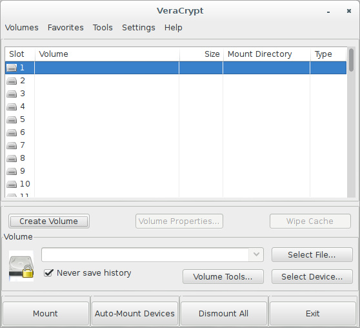Screen dimensions: 360x328
Task: Open the Volumes menu
Action: coord(21,28)
